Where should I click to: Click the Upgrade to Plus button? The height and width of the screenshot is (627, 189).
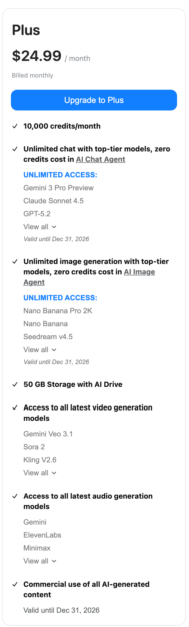(94, 100)
